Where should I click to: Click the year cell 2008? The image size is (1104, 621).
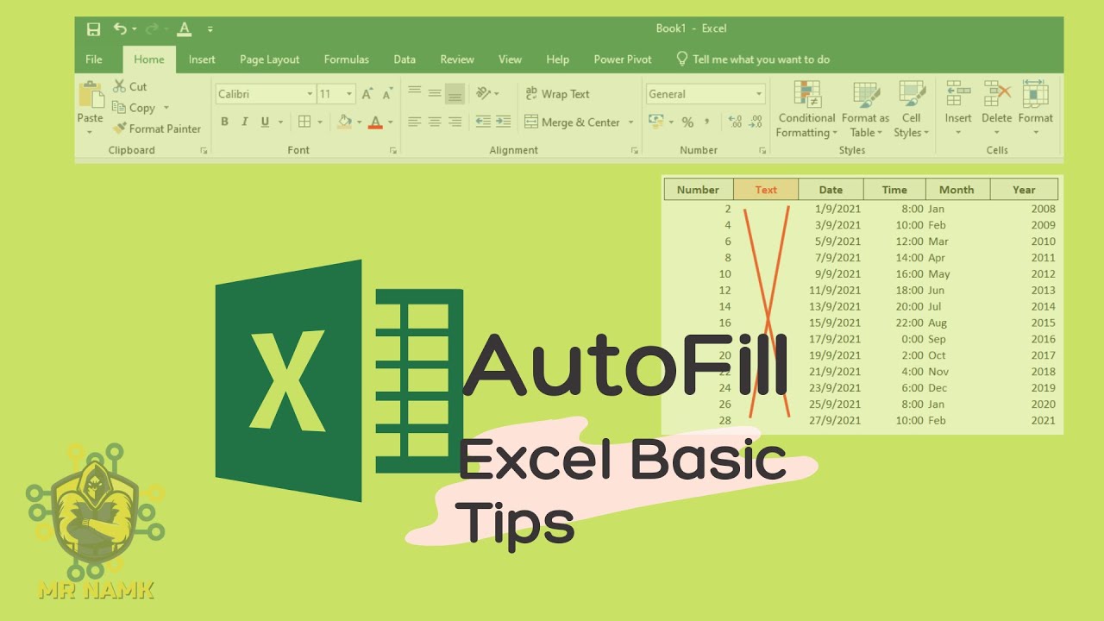pos(1043,209)
